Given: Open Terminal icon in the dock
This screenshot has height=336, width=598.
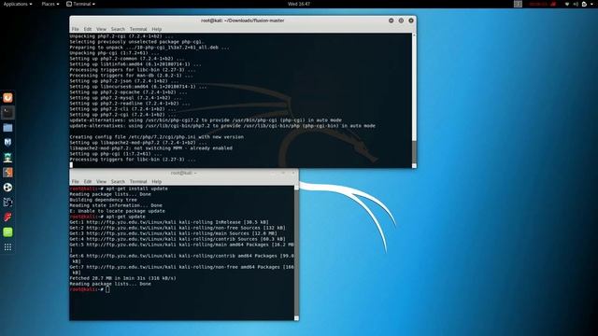Looking at the screenshot, I should pos(7,113).
